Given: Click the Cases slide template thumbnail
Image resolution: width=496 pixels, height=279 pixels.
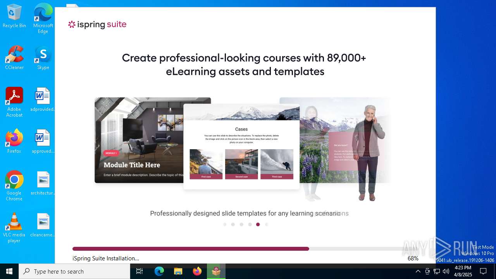Looking at the screenshot, I should [241, 146].
